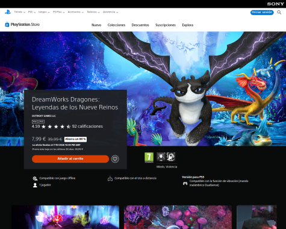Viewport: 286px width, 229px height.
Task: Open the Colecciones store tab
Action: pos(116,25)
